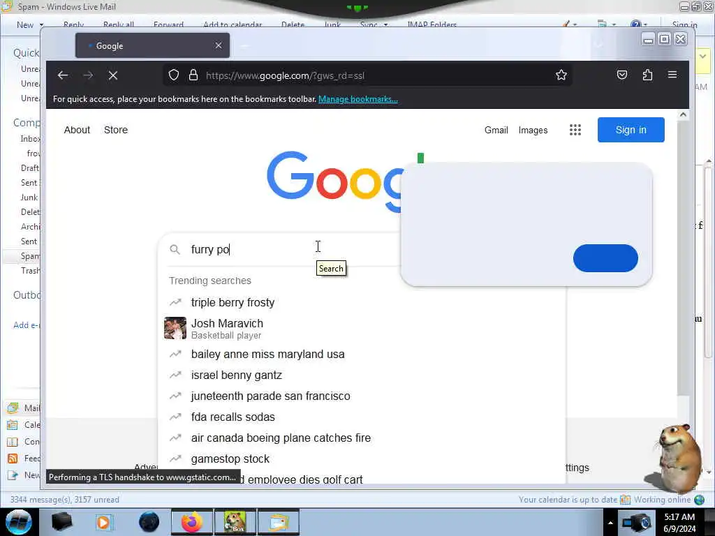715x536 pixels.
Task: Open Google Images link
Action: pos(533,131)
